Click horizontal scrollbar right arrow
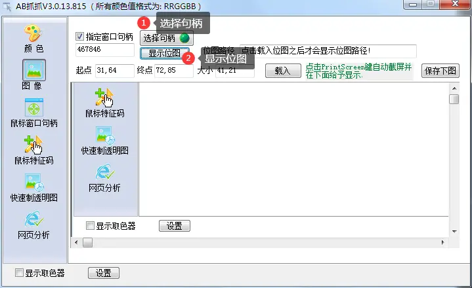 pos(443,242)
